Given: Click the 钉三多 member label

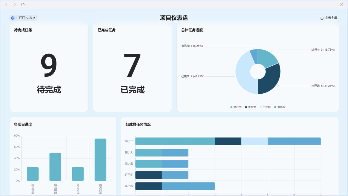Looking at the screenshot, I should click(x=129, y=175).
